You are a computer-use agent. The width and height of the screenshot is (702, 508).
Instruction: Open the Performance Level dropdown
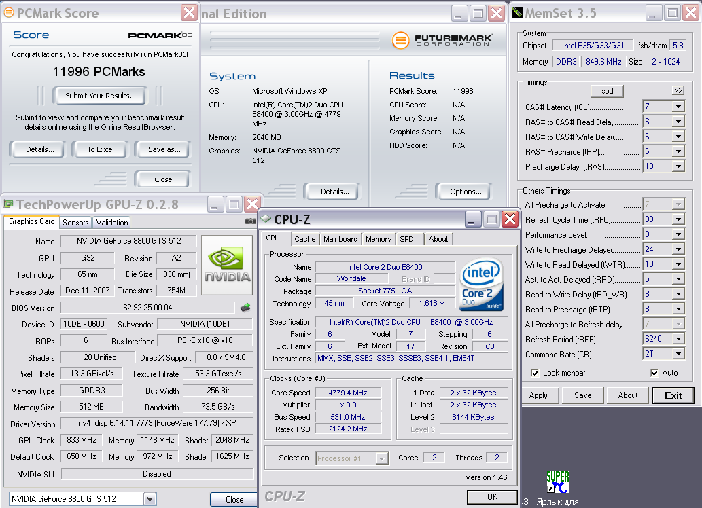[678, 234]
